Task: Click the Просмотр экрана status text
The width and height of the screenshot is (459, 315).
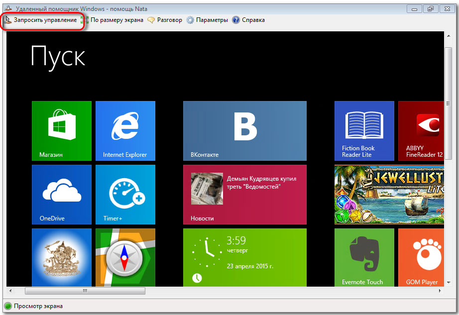Action: 38,306
